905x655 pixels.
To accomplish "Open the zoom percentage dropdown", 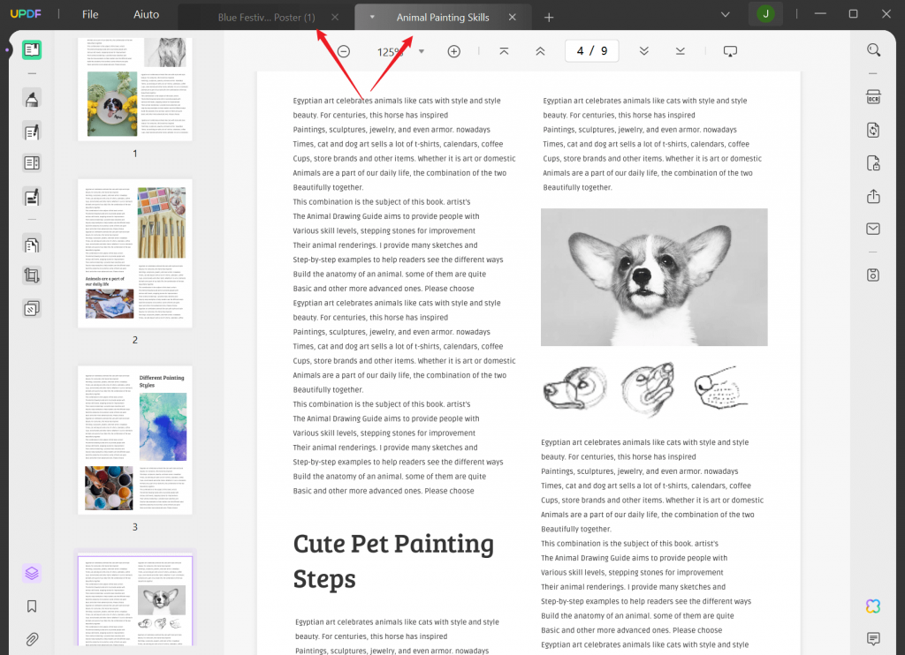I will pyautogui.click(x=422, y=51).
